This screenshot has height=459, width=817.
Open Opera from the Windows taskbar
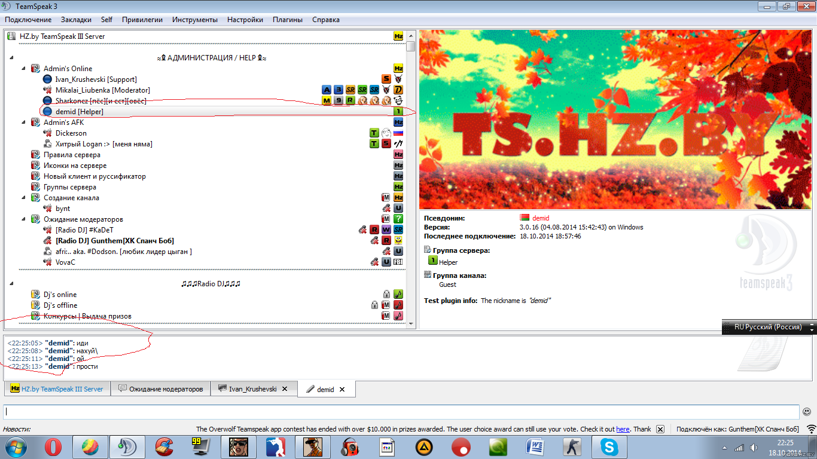point(54,447)
